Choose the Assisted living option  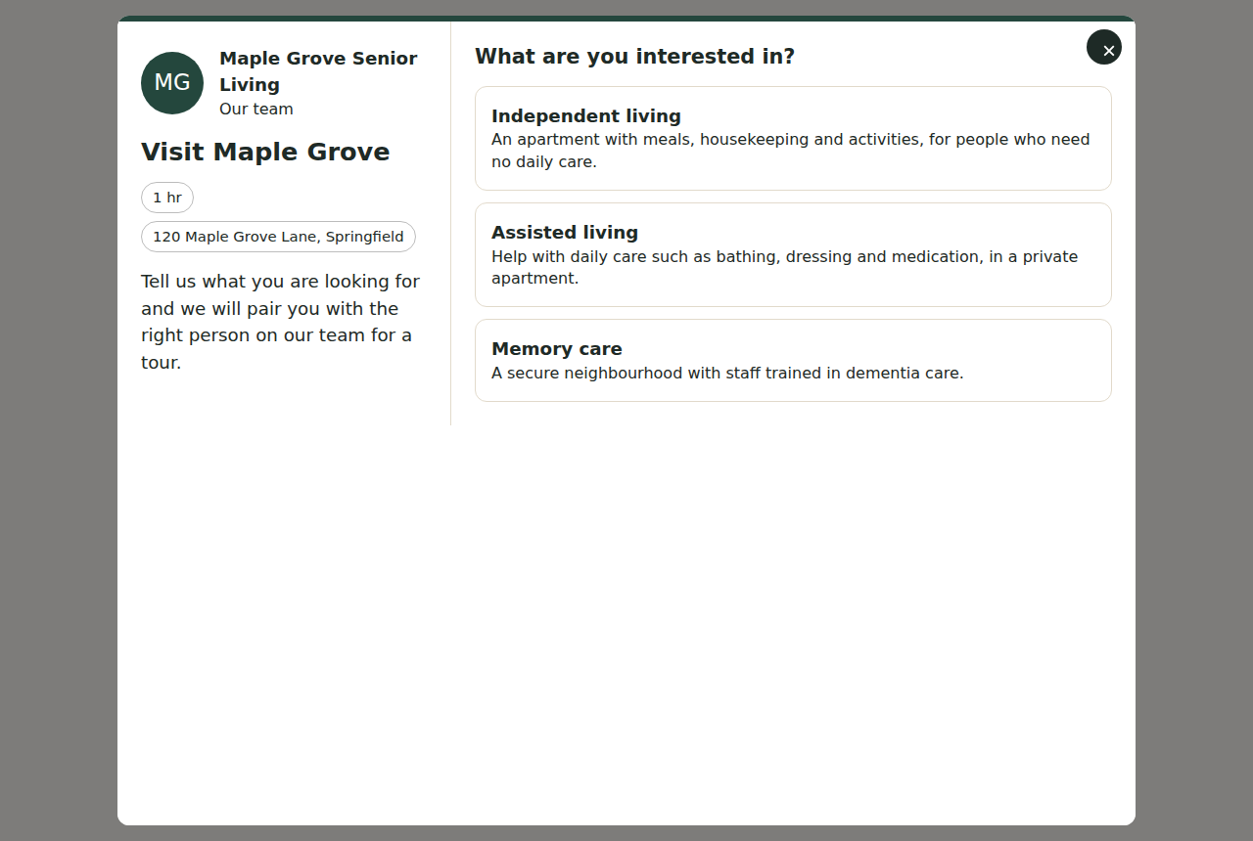point(793,254)
